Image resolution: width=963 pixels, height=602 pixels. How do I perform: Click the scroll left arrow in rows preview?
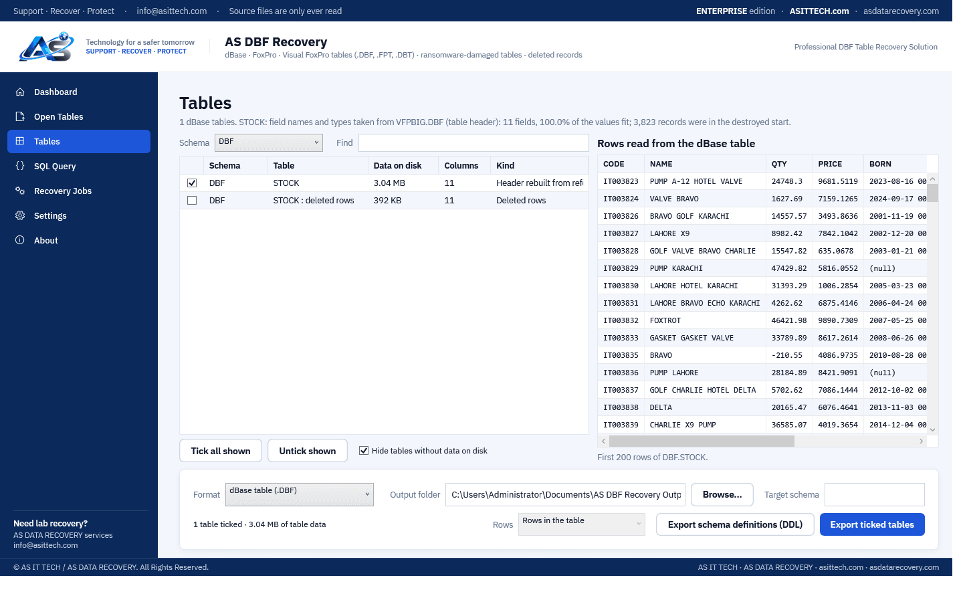click(603, 441)
